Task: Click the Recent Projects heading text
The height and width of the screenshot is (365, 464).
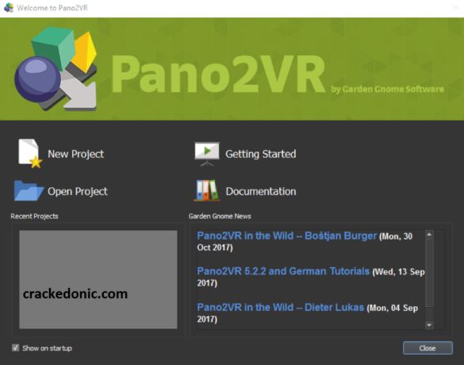Action: click(x=34, y=217)
